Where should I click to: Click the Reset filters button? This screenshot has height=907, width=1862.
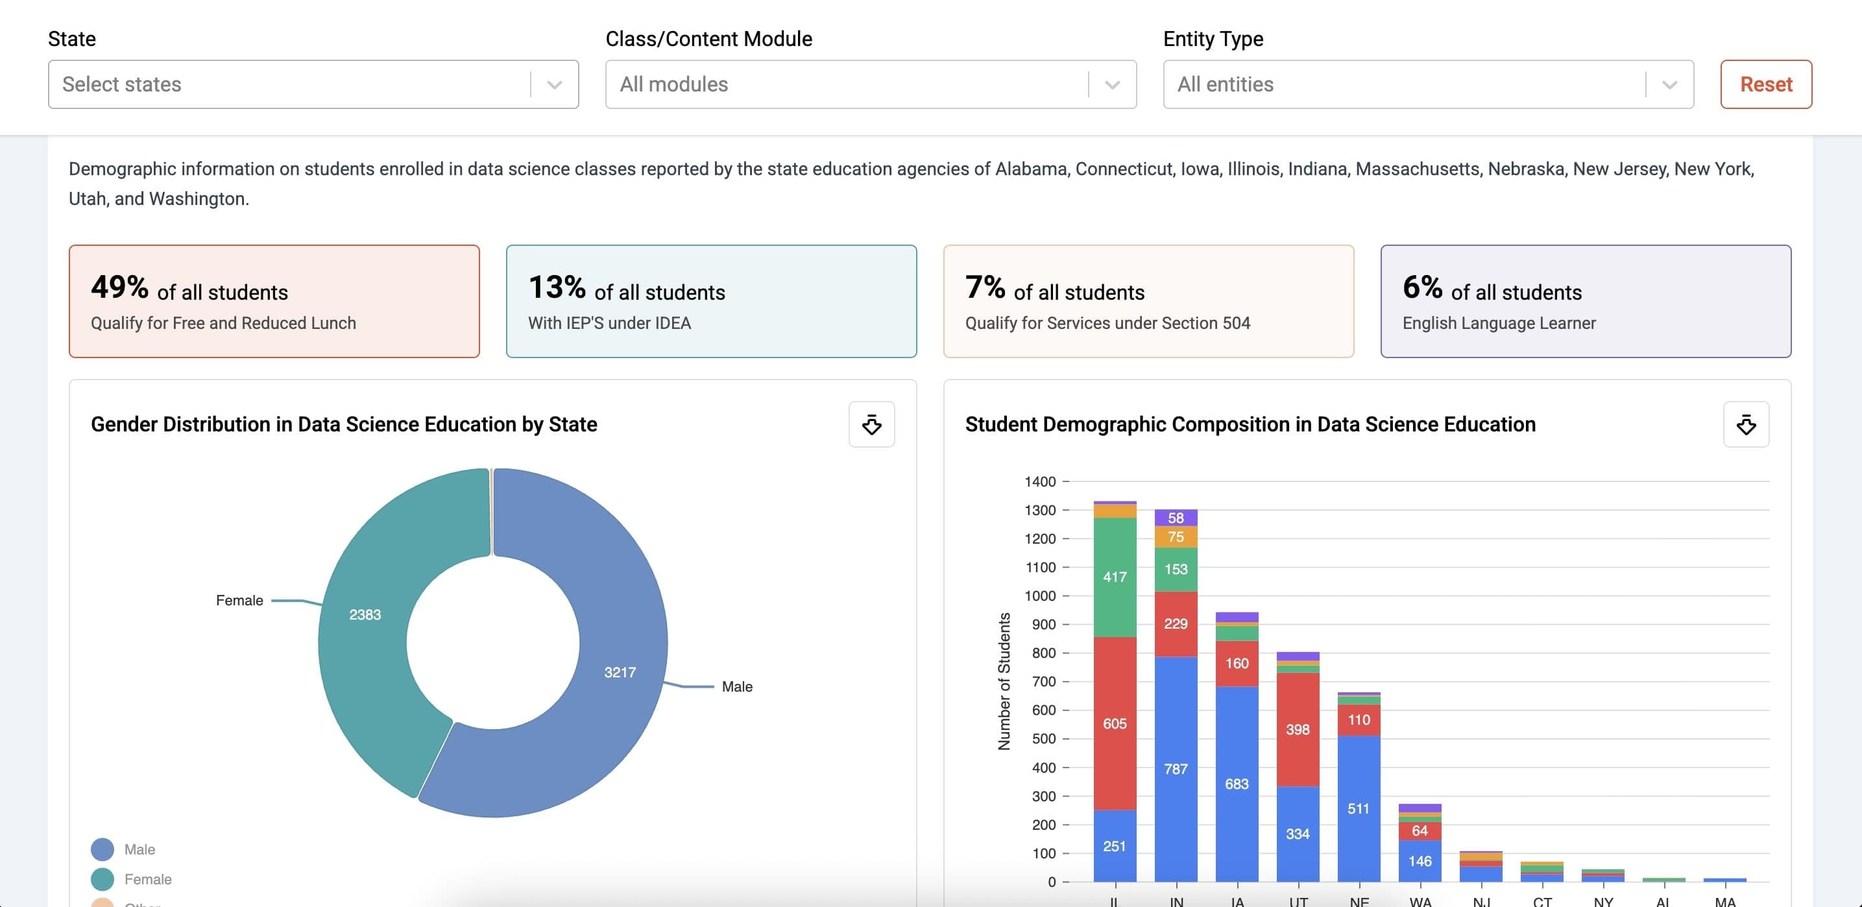1765,84
